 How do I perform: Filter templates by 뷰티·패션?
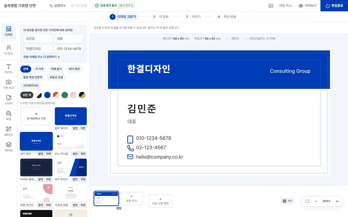tap(74, 69)
